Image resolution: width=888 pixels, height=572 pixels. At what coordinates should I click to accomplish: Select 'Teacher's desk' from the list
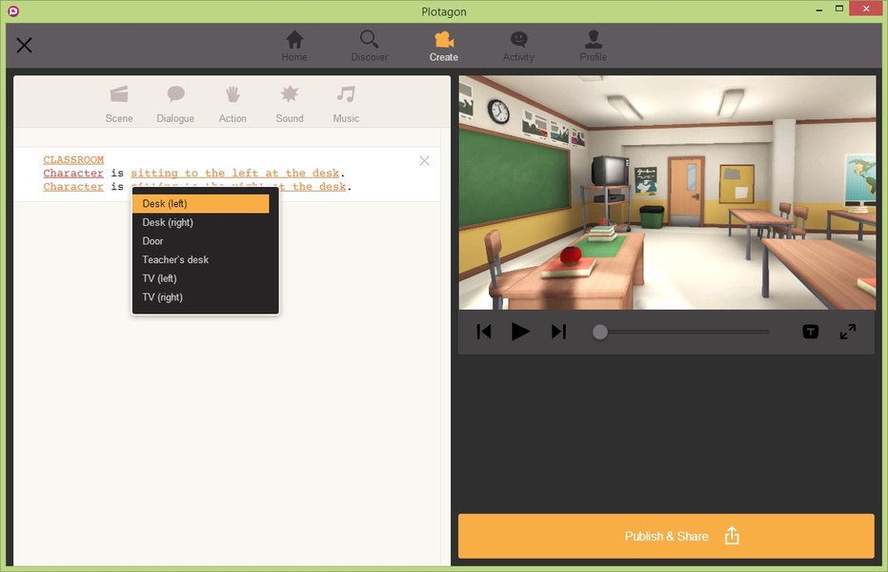click(x=175, y=259)
